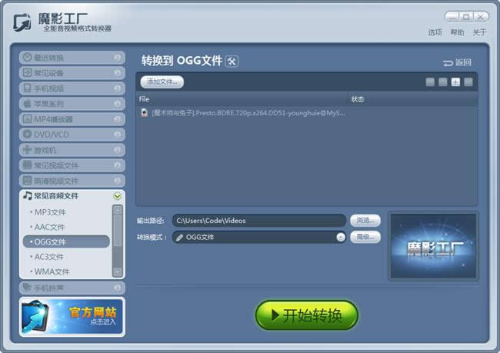Expand the 高清视频文件 category

point(117,181)
